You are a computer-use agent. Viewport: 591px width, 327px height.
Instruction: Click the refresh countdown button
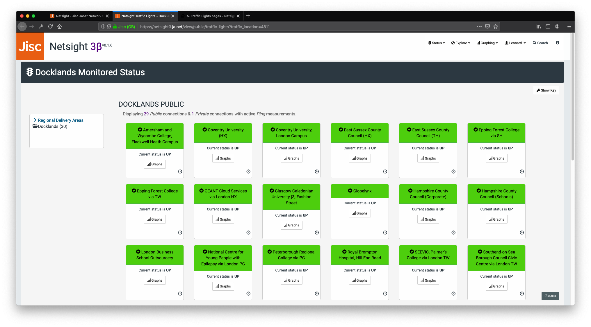point(550,296)
